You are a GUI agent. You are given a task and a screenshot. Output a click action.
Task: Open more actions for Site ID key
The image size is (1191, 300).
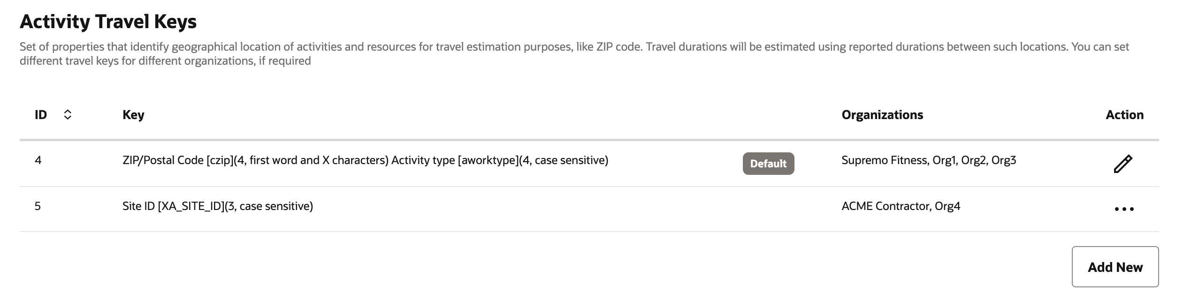1124,209
